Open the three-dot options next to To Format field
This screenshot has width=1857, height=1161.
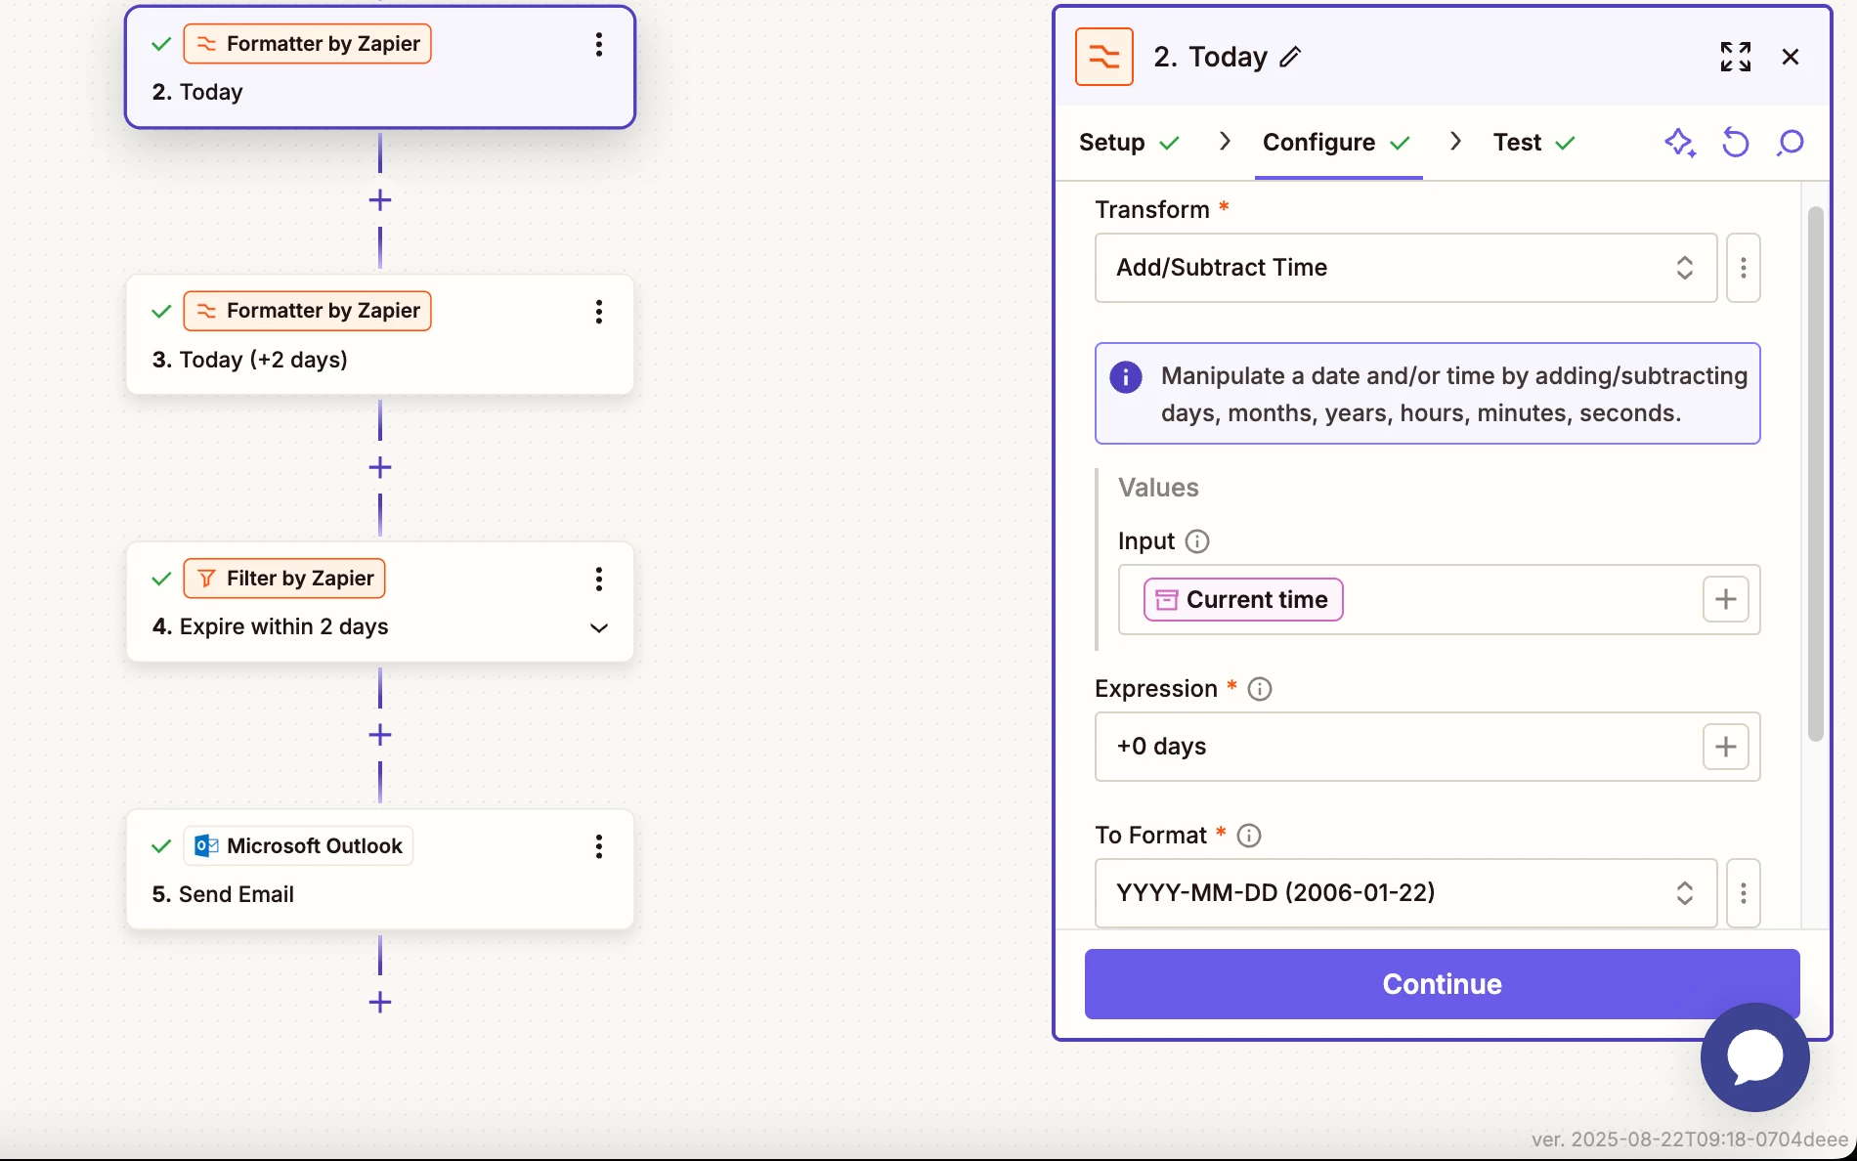(1744, 893)
